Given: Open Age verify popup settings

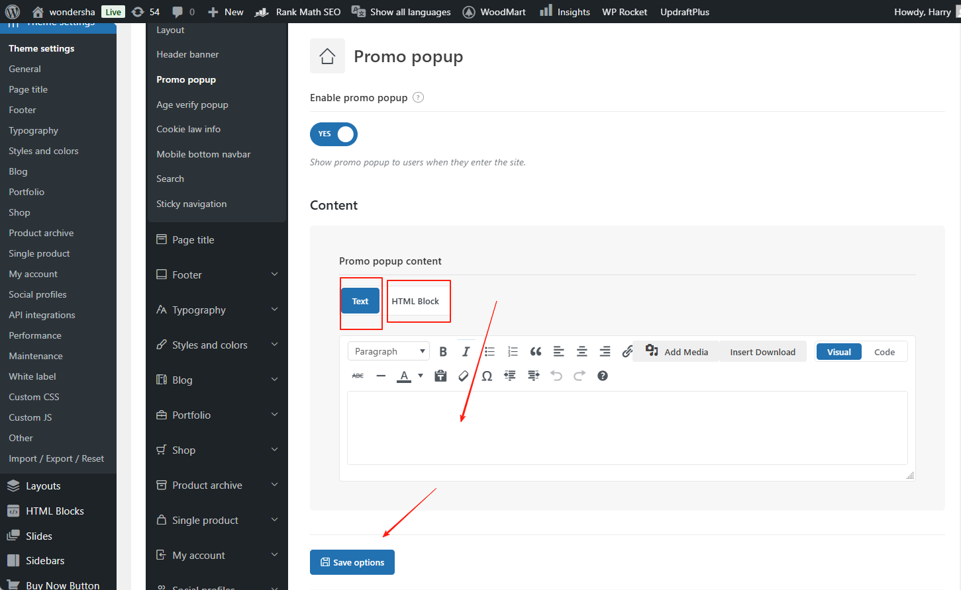Looking at the screenshot, I should (192, 105).
